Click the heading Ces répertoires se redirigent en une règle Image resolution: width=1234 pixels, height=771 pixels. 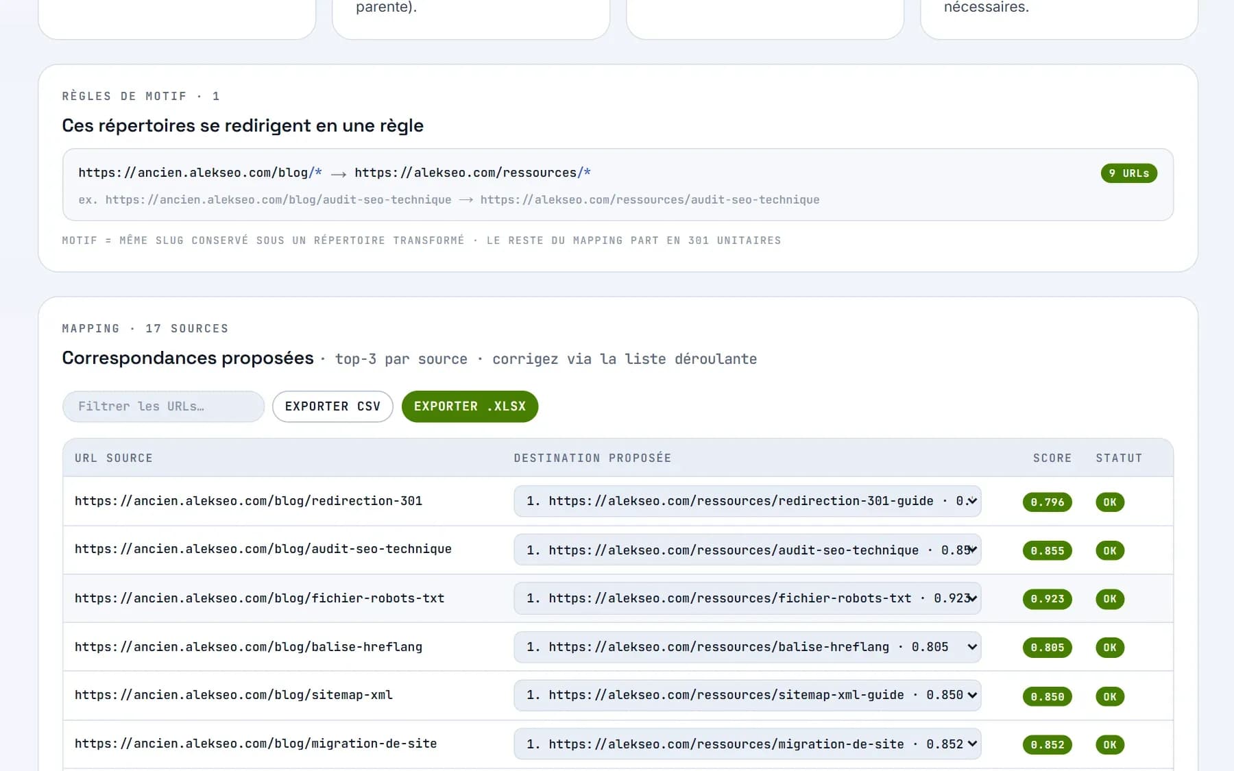tap(243, 125)
